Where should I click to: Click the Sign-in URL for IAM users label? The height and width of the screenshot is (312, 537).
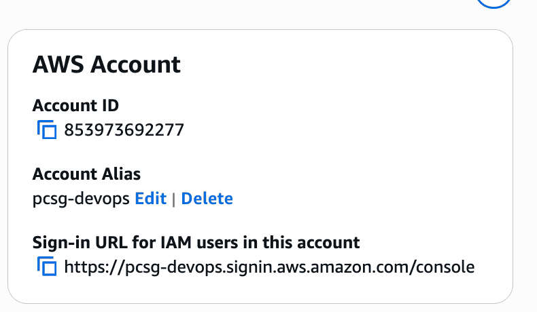click(x=196, y=242)
